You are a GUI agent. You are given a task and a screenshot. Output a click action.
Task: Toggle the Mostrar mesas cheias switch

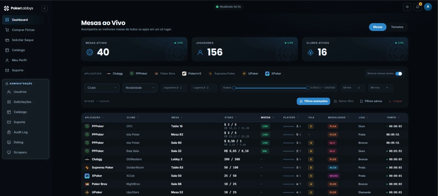[399, 73]
